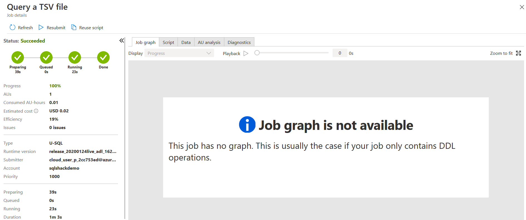Switch to the AU analysis tab
This screenshot has height=220, width=526.
click(x=209, y=42)
